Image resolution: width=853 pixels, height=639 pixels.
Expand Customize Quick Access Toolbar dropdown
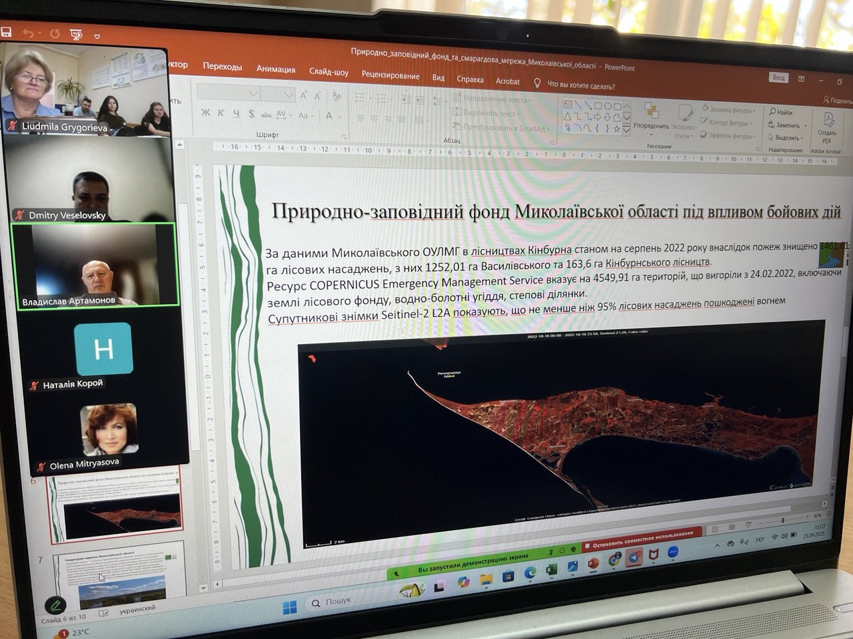pyautogui.click(x=97, y=36)
